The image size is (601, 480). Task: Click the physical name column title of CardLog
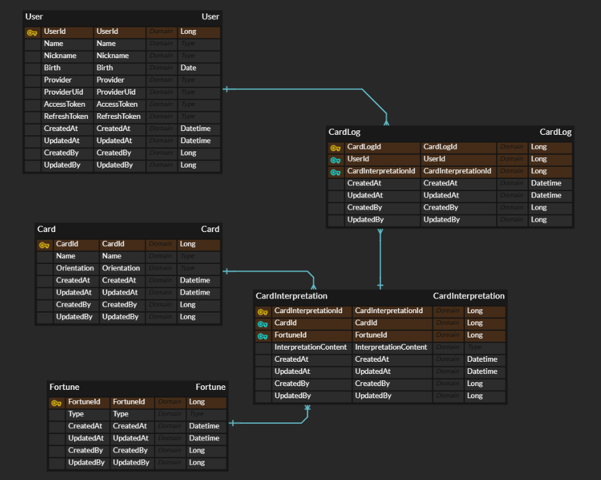[556, 132]
